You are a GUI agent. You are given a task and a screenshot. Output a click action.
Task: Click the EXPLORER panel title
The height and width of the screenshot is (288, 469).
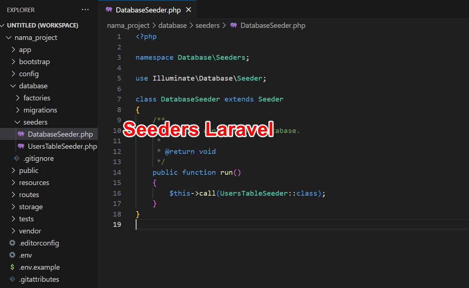pos(21,10)
